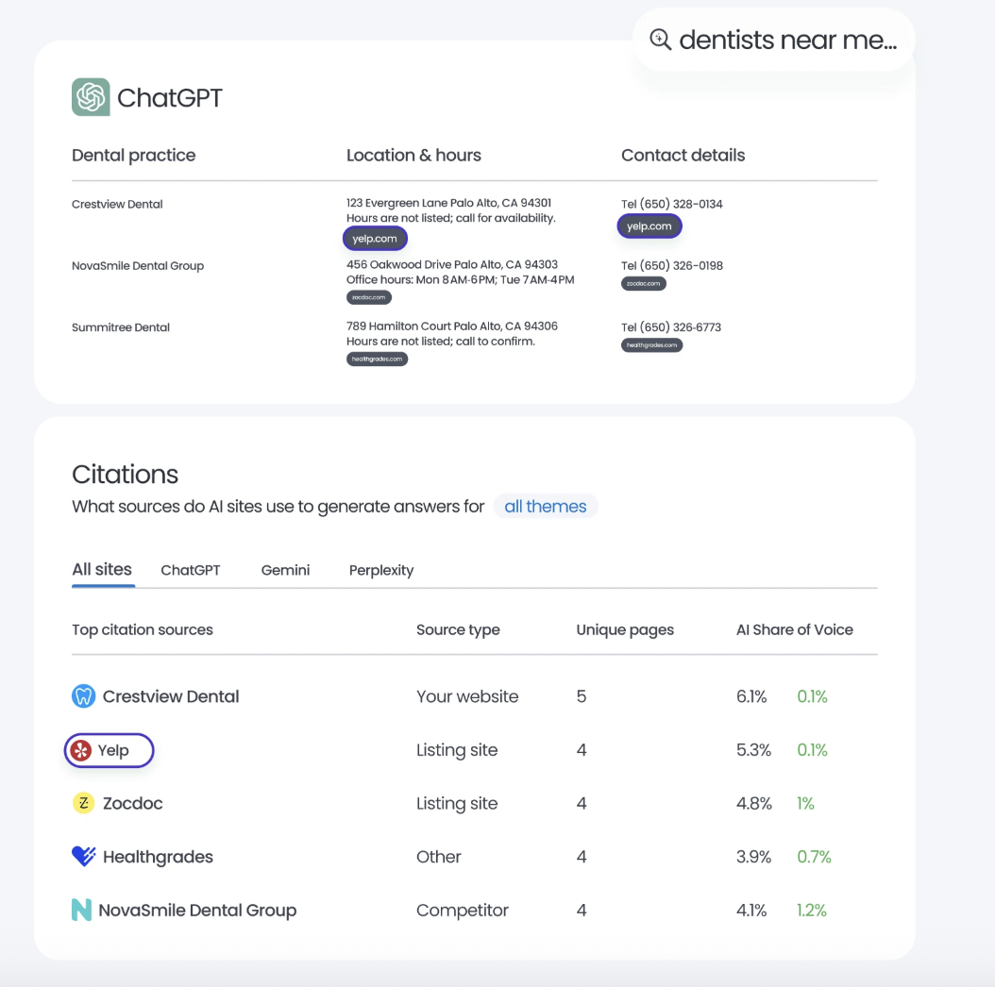Image resolution: width=995 pixels, height=987 pixels.
Task: Click the '123 Evergreen Lane' address
Action: tap(448, 203)
